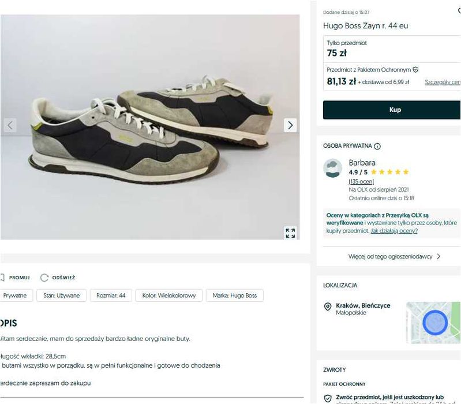Open the Kraków location map thumbnail
Screen dimensions: 461x404
pos(433,322)
